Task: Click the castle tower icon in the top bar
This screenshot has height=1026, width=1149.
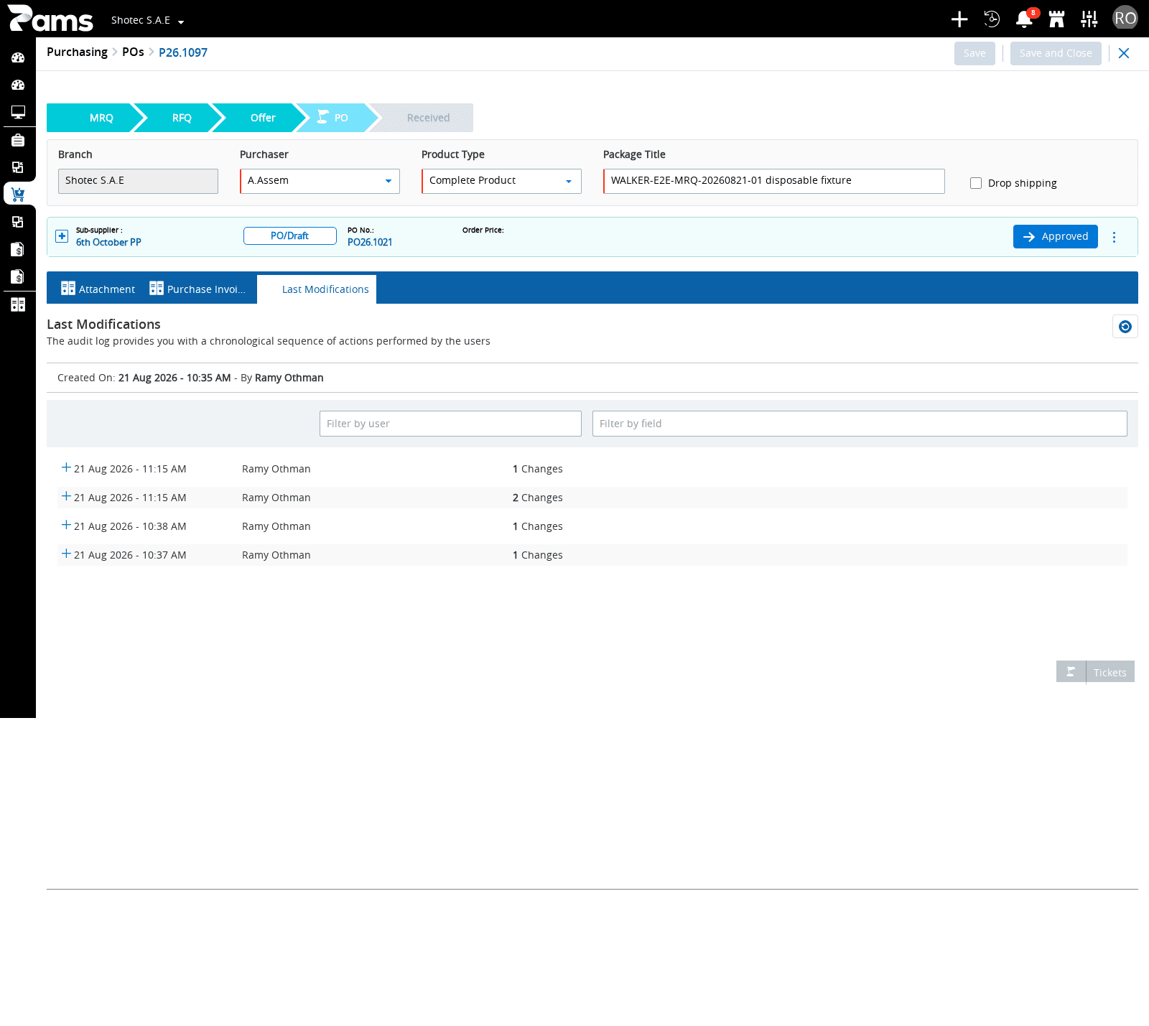Action: click(1056, 19)
